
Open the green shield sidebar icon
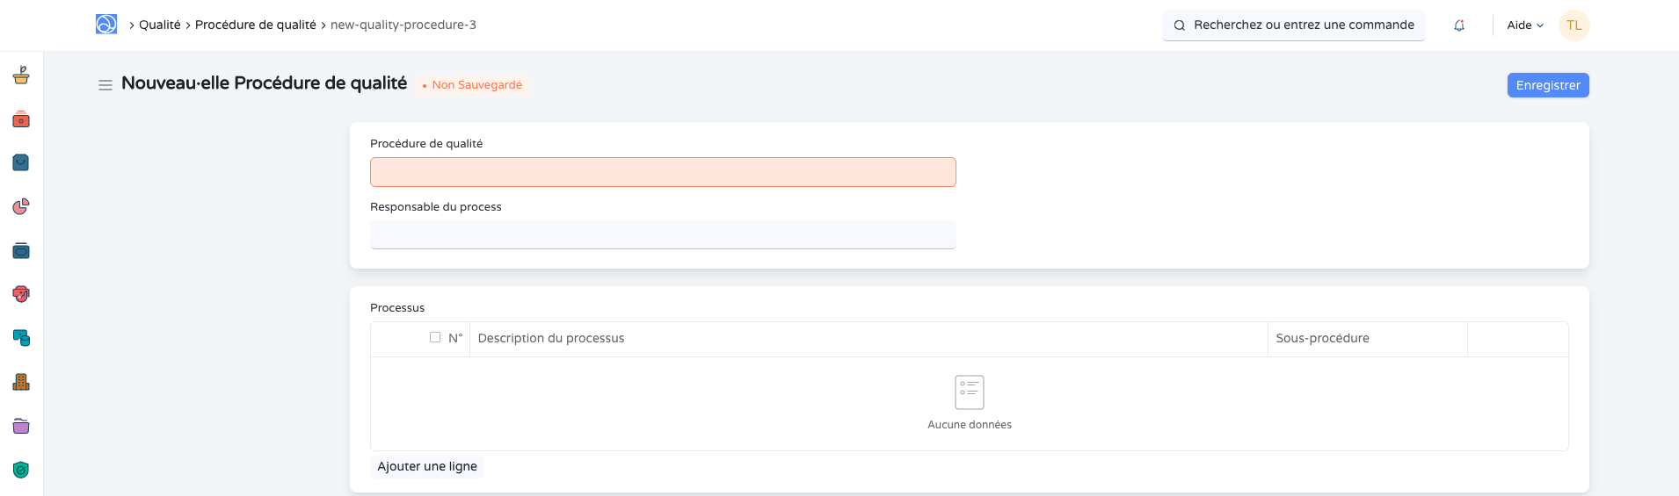coord(21,470)
